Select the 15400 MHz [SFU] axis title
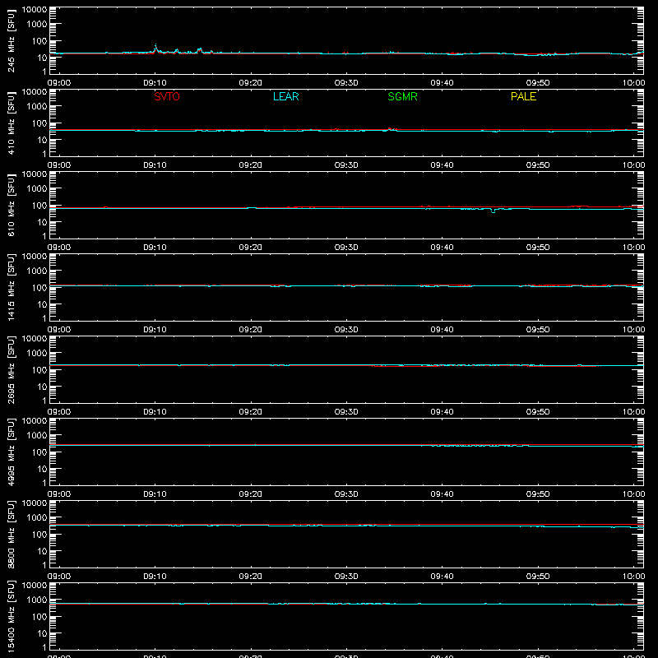This screenshot has height=658, width=658. 12,616
